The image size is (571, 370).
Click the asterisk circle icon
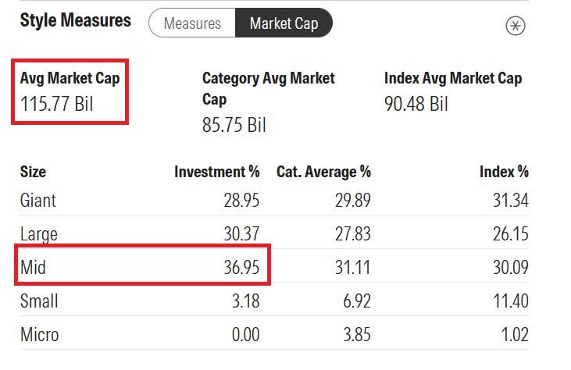coord(516,25)
